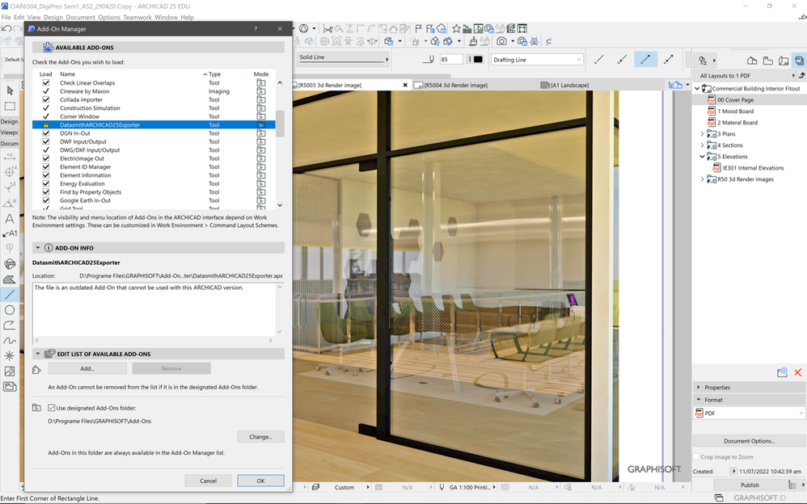The height and width of the screenshot is (504, 807).
Task: Choose polyline geometry method
Action: (x=622, y=60)
